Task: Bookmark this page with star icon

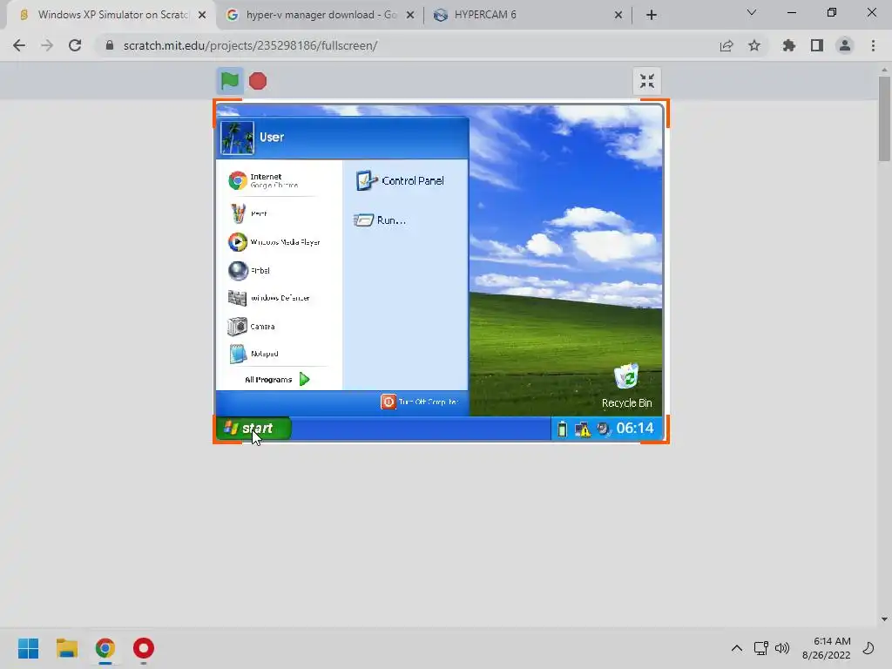Action: 754,45
